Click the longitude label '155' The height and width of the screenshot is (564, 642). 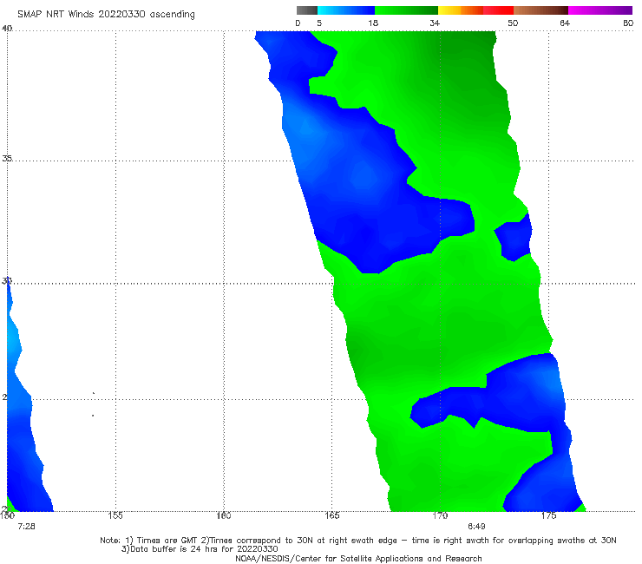click(x=115, y=515)
